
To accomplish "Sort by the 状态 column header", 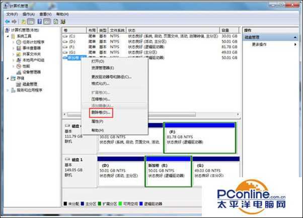I will point(173,30).
